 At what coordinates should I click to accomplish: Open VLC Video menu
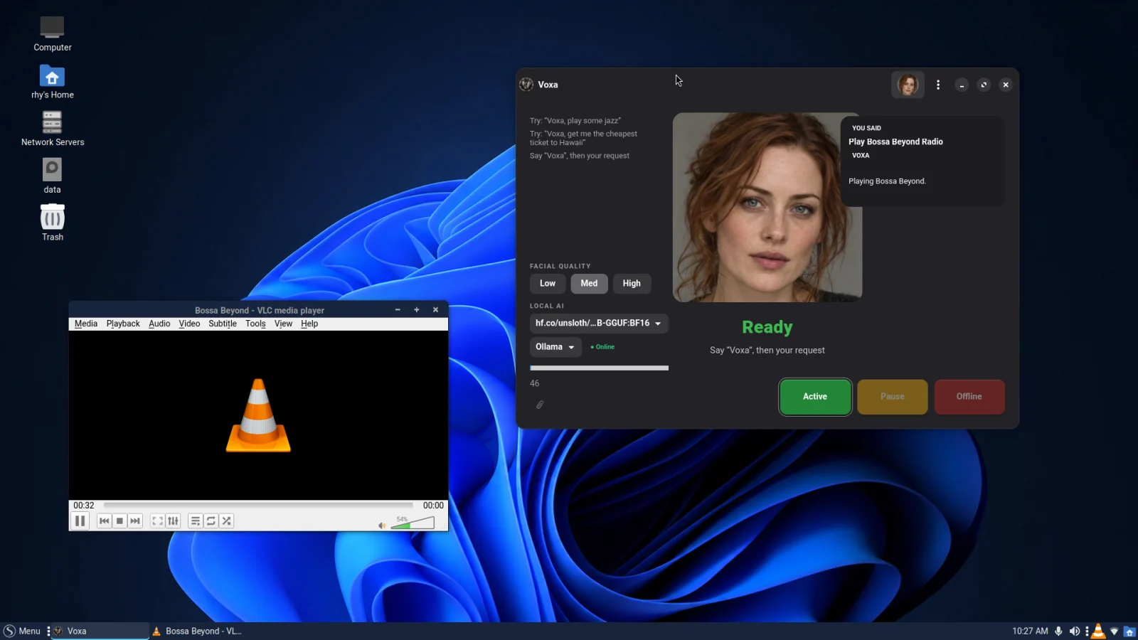click(189, 324)
